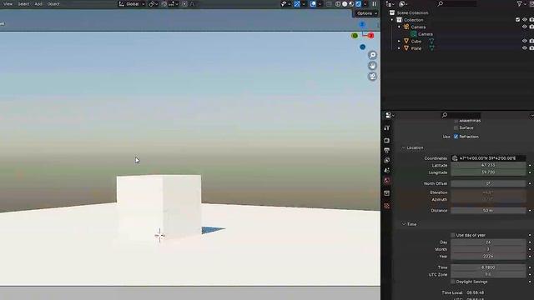Click the pause render preview icon
Screen dimensions: 534x300
pyautogui.click(x=375, y=4)
